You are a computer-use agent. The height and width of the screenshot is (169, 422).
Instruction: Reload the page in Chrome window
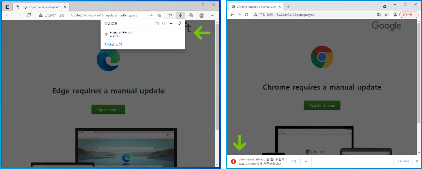tap(247, 15)
